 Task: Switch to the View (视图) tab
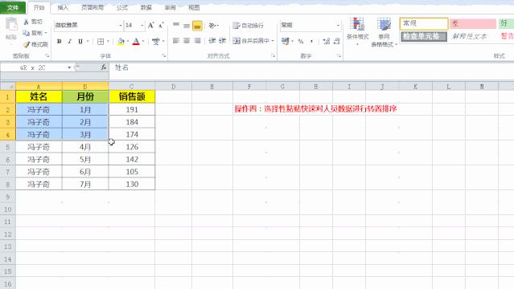point(194,7)
